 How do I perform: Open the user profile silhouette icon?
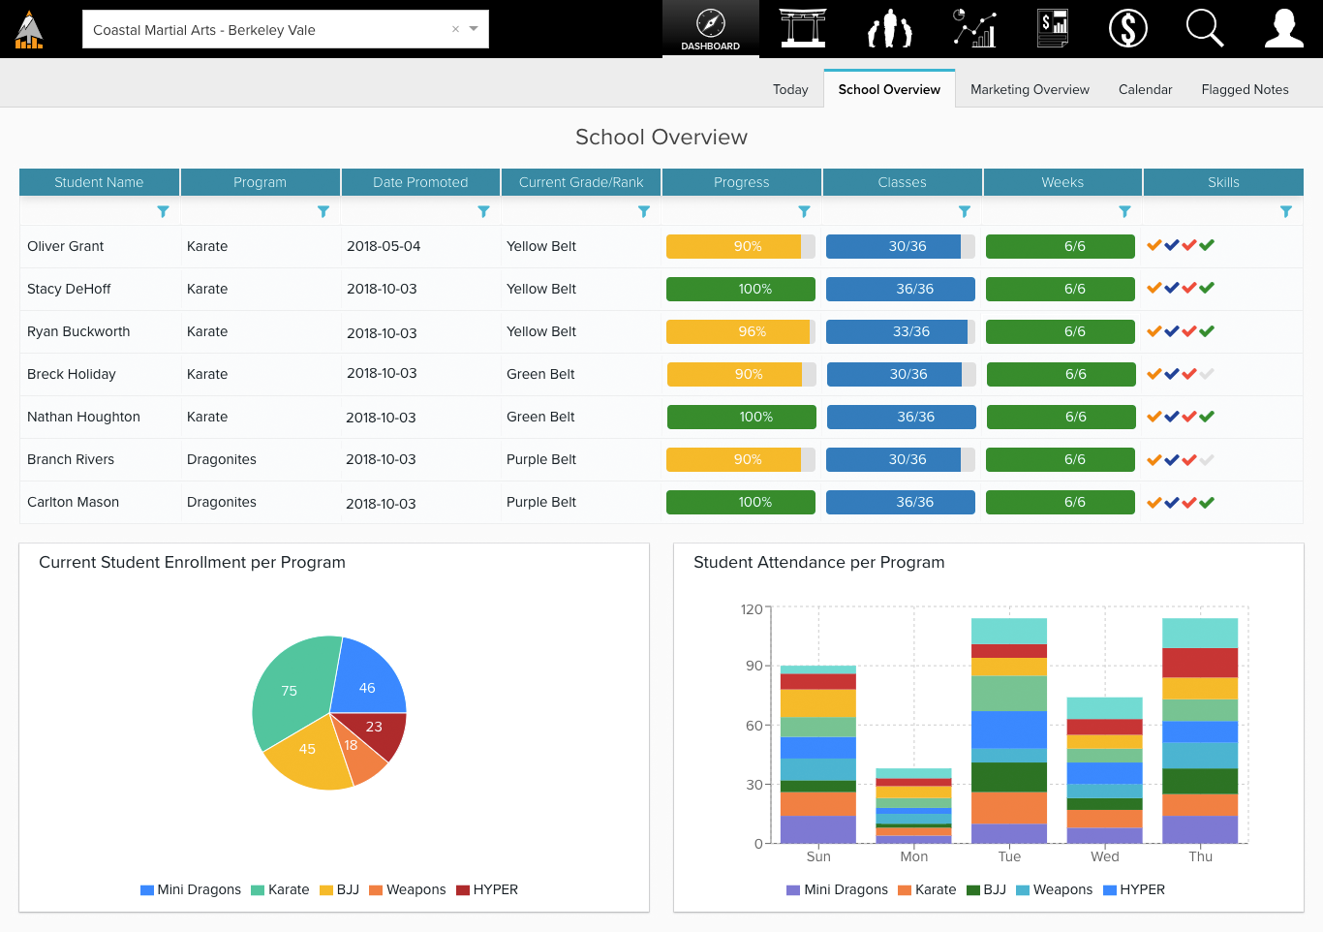(1283, 28)
